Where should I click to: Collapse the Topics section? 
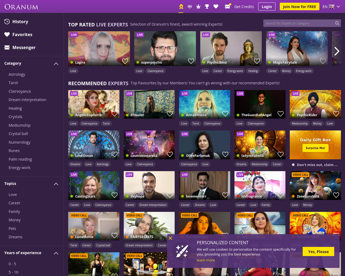click(x=56, y=184)
